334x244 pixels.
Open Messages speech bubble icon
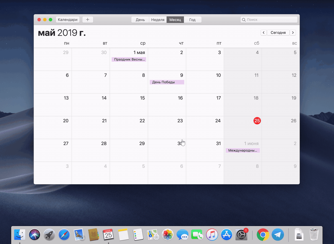coord(182,235)
